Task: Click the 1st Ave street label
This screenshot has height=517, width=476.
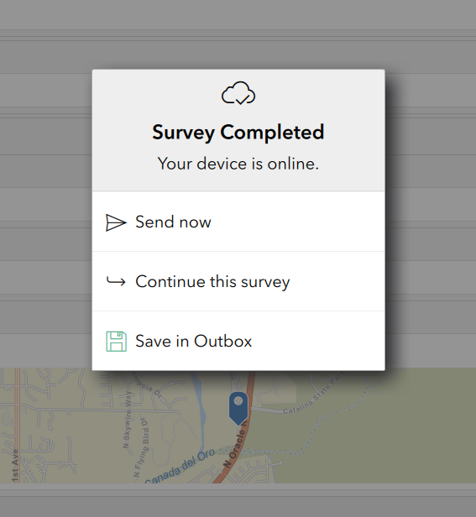Action: [15, 466]
